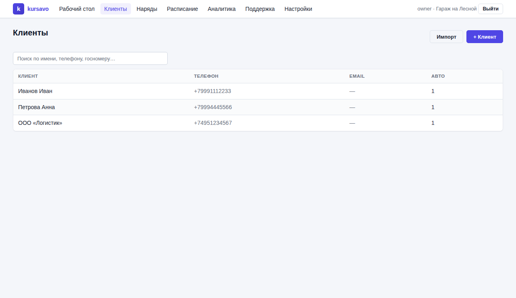Click the empty email cell for Иванов Иван
Image resolution: width=516 pixels, height=298 pixels.
(352, 91)
